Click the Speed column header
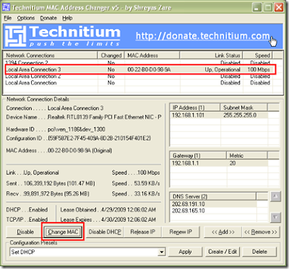This screenshot has height=269, width=289. 257,56
